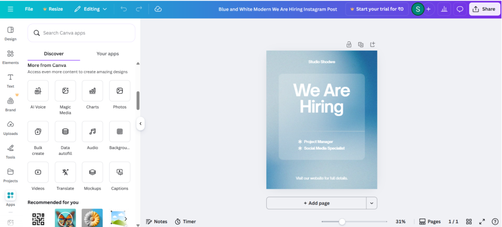502x227 pixels.
Task: Open the Background app
Action: point(120,131)
